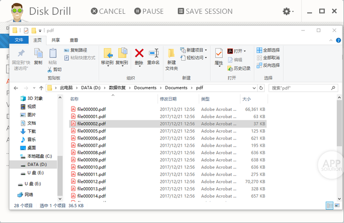Click the pin to quick access icon
This screenshot has height=223, width=344.
click(x=21, y=53)
